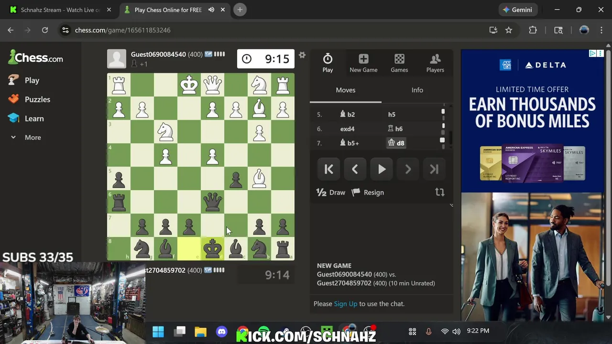Open a new browser tab

coord(240,10)
